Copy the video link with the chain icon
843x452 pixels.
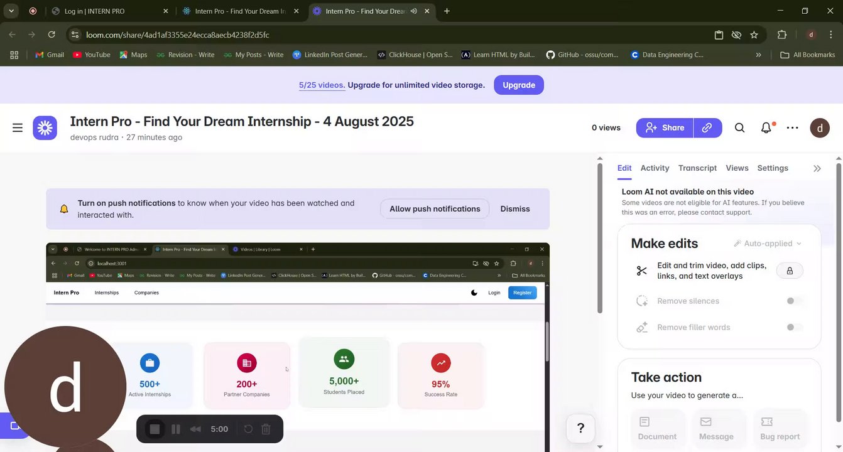point(707,127)
